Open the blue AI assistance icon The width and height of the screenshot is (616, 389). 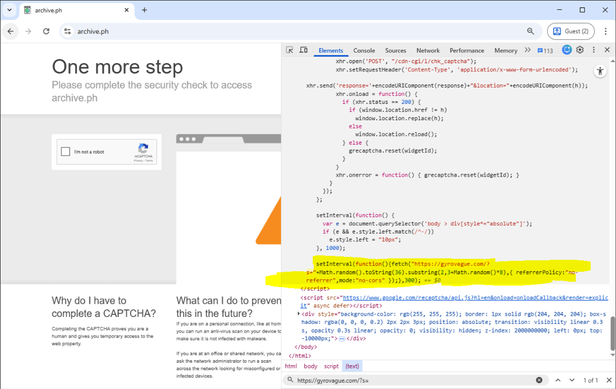566,50
